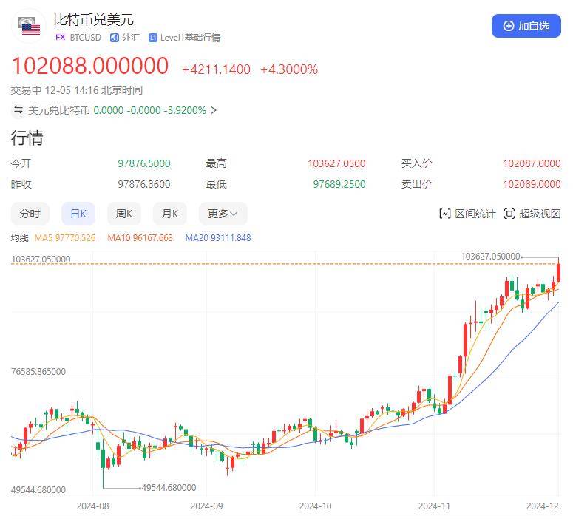Add BTCUSD via 加自选 button
The image size is (573, 519).
pyautogui.click(x=526, y=26)
